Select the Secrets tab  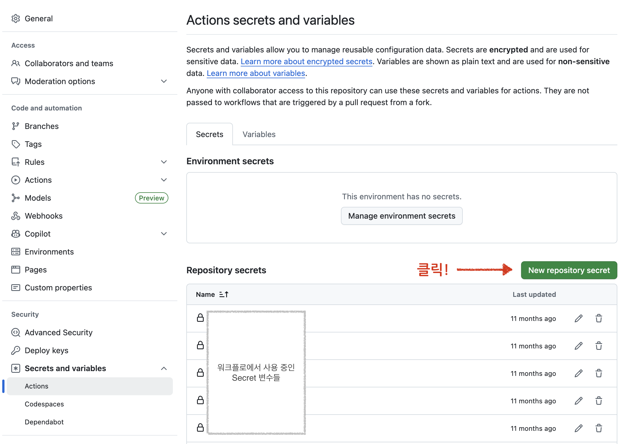pyautogui.click(x=209, y=134)
